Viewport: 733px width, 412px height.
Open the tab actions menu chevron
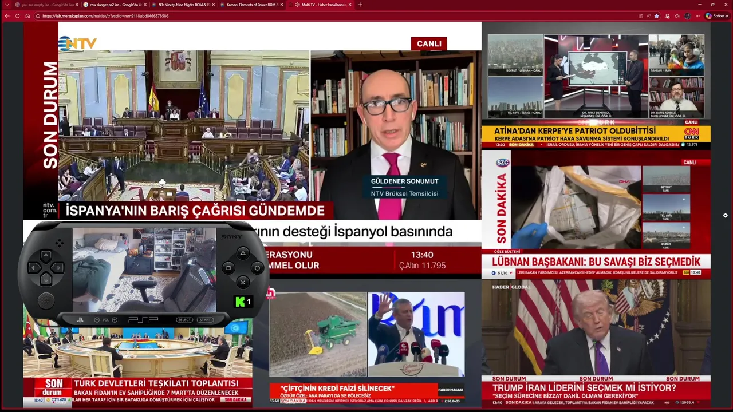(x=7, y=5)
